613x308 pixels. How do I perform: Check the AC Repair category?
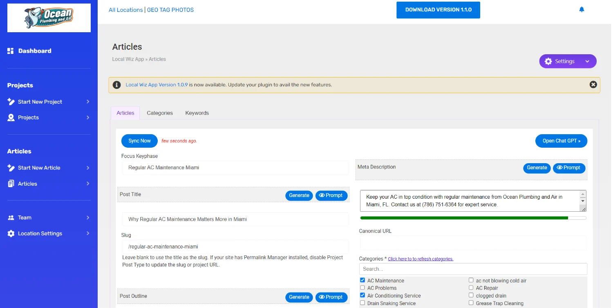point(471,288)
